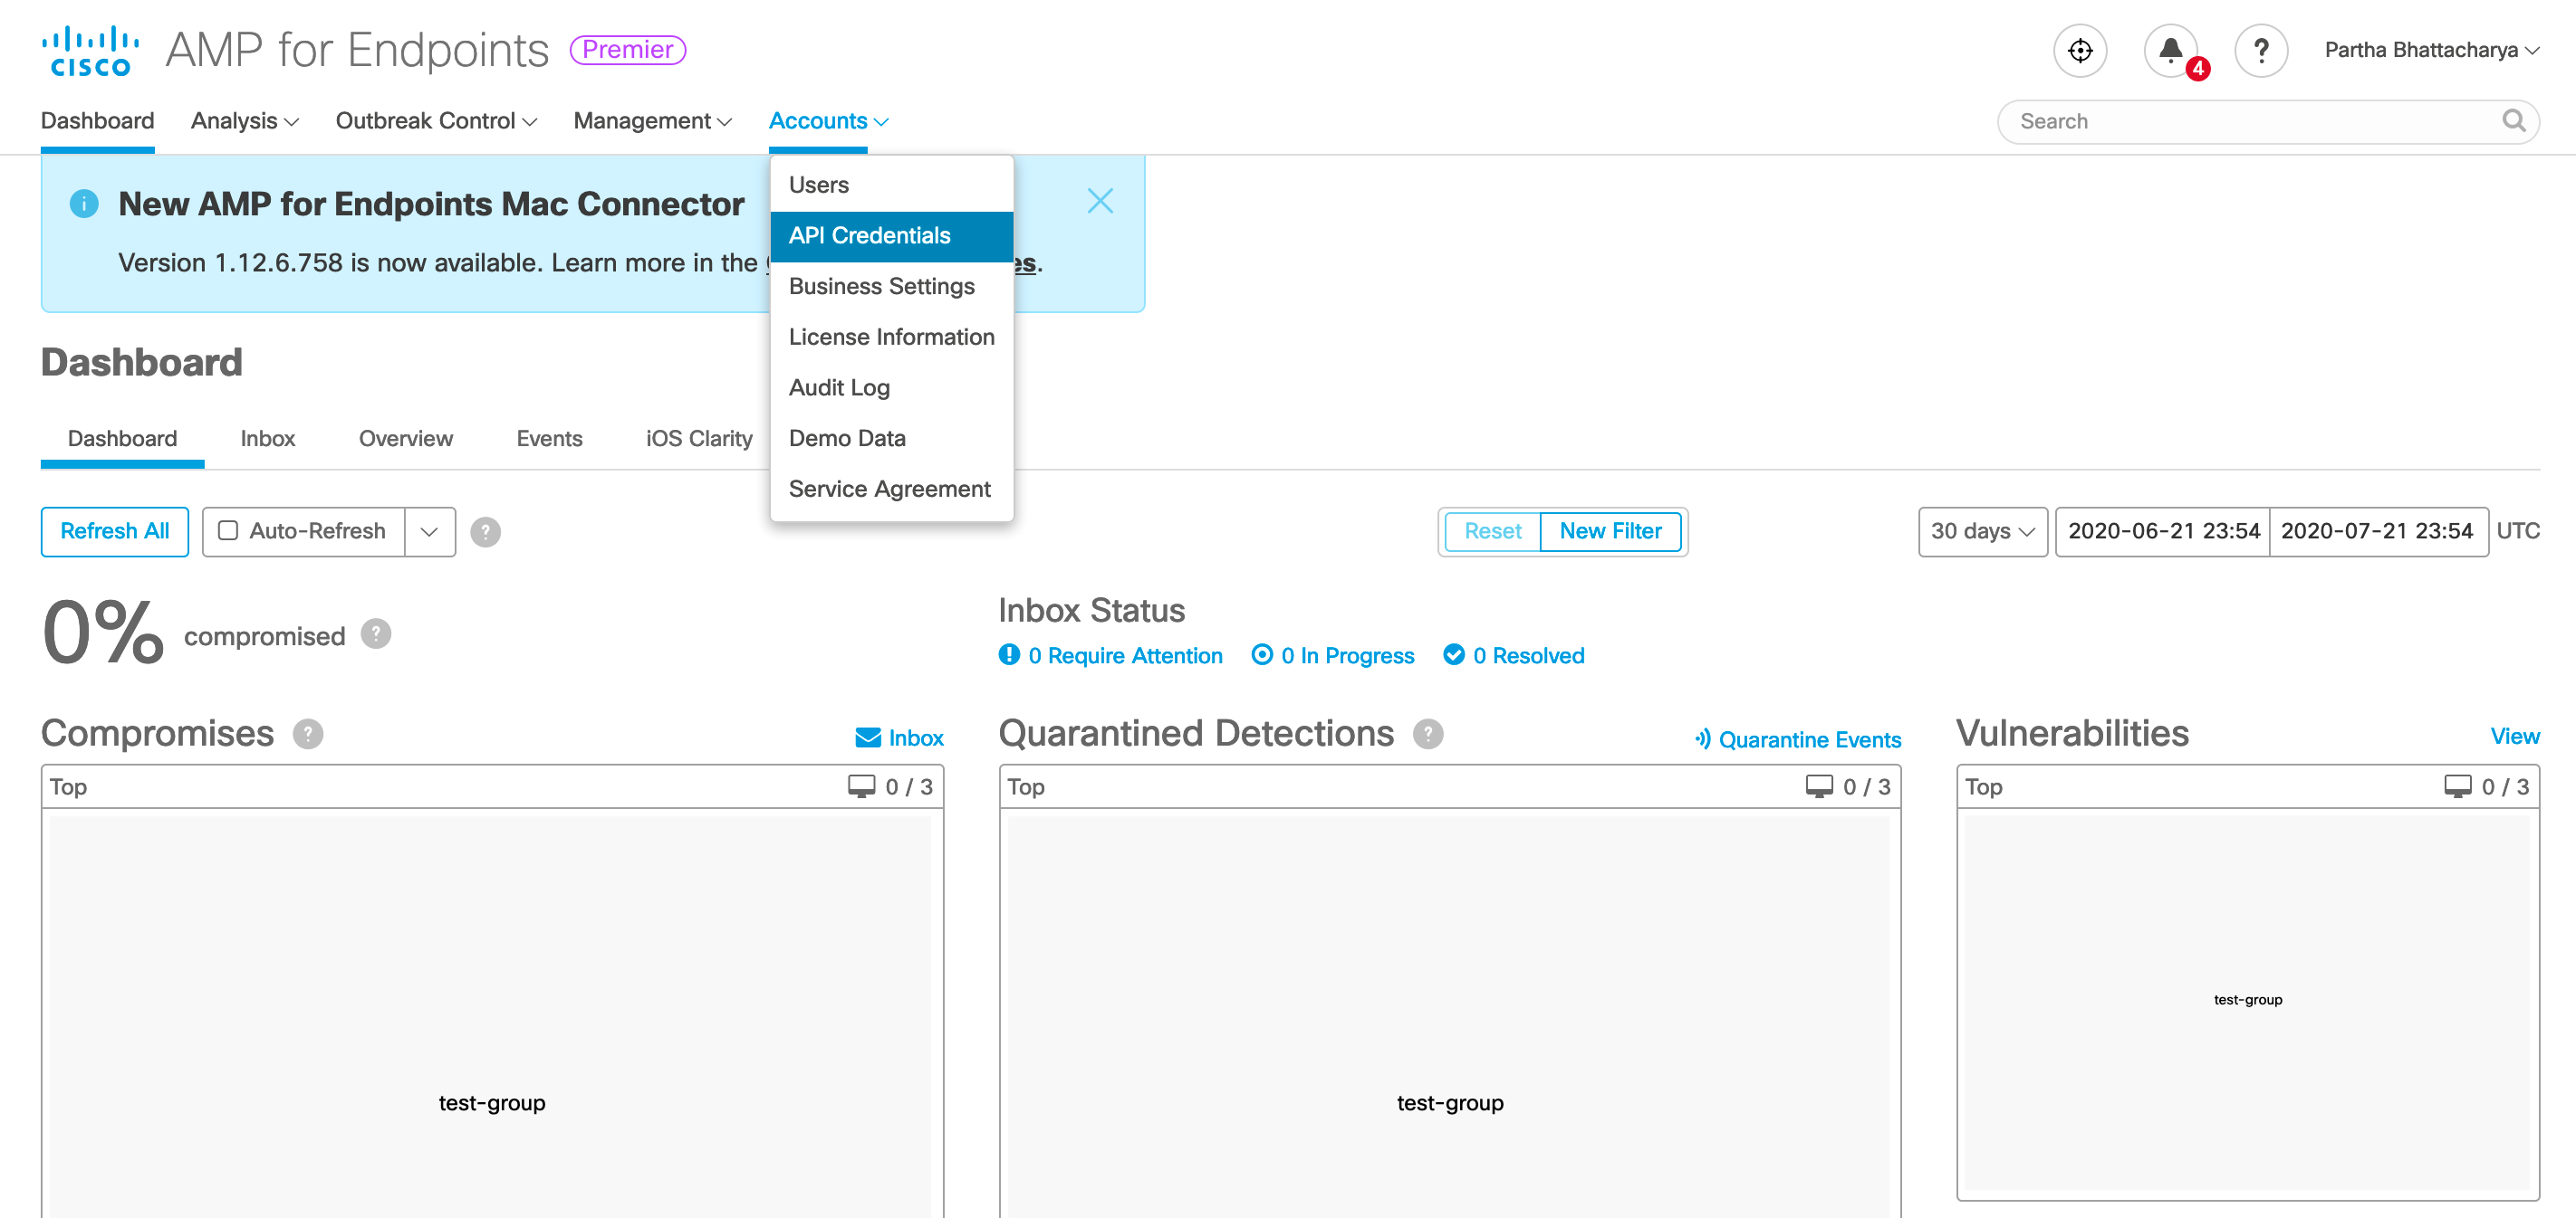The image size is (2576, 1218).
Task: Click the help icon beside compromised
Action: tap(376, 633)
